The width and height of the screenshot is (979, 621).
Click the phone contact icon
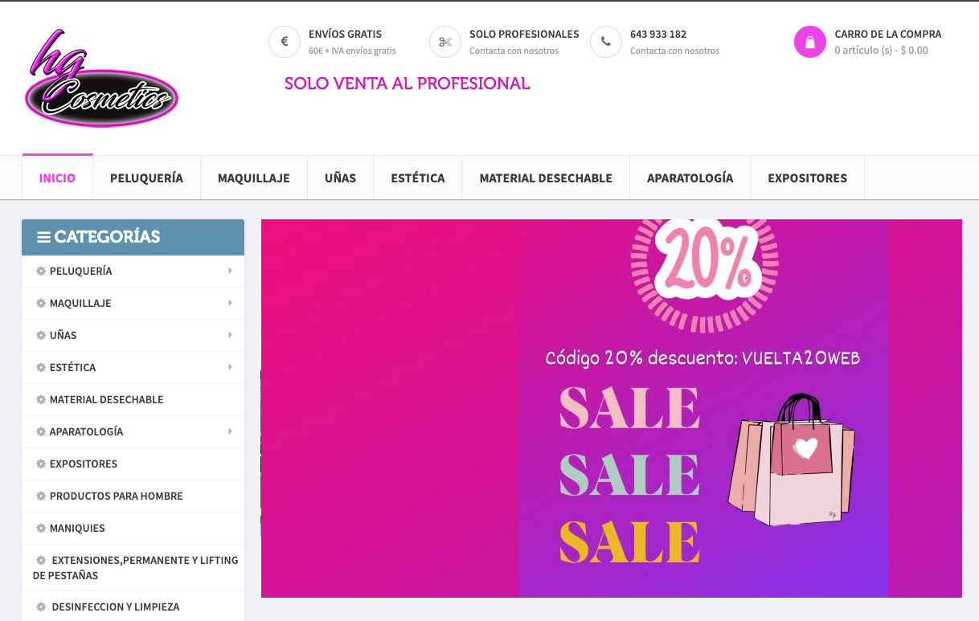click(x=606, y=42)
